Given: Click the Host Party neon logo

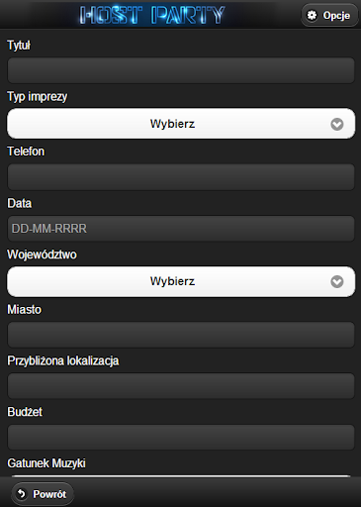Looking at the screenshot, I should point(152,15).
